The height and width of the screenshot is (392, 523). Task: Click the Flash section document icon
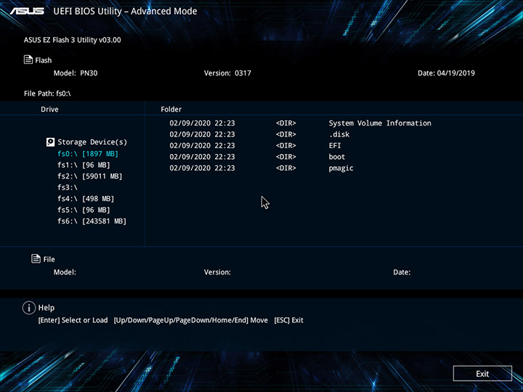pyautogui.click(x=28, y=60)
